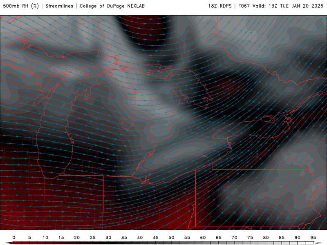Click the colorbar's right end arrow

point(317,243)
